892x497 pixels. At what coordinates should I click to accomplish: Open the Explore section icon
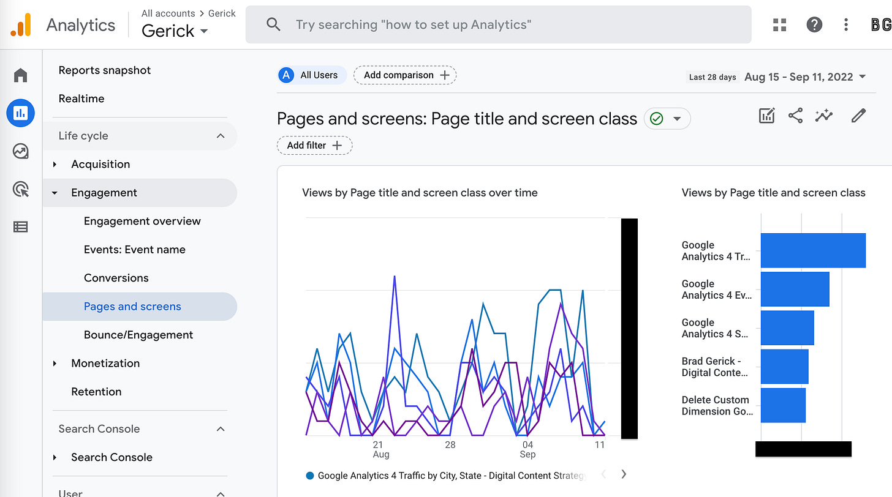pos(20,151)
